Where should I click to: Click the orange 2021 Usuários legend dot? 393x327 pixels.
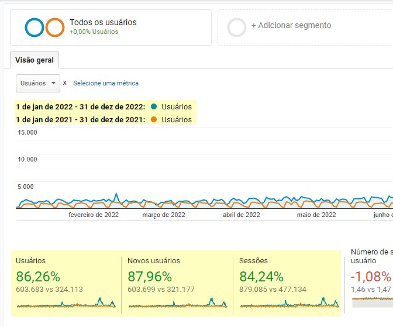tap(154, 119)
